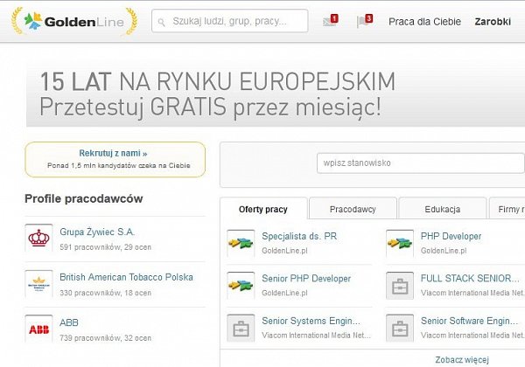Open the PHP Developer offer title

451,236
